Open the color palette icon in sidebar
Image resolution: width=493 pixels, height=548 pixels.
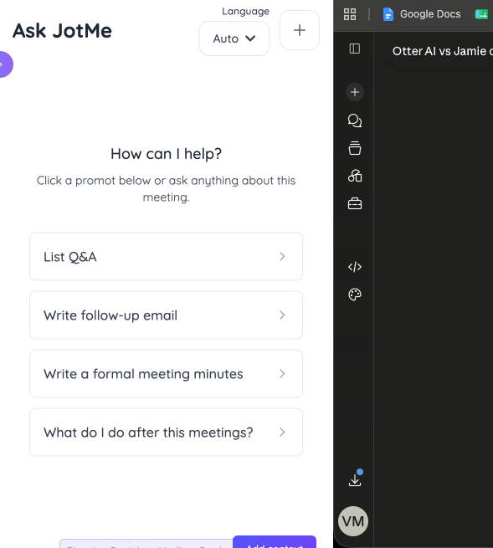point(355,294)
